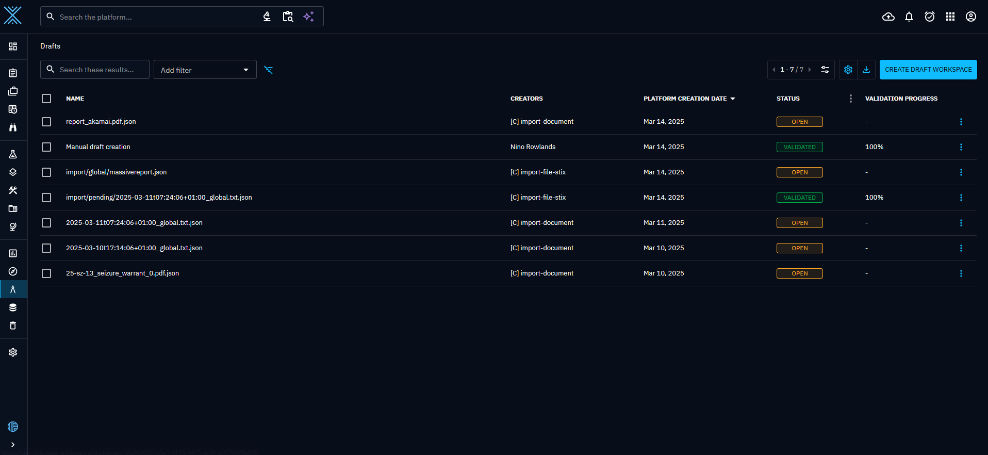Expand the sidebar with bottom chevron
Viewport: 988px width, 455px height.
(x=13, y=445)
